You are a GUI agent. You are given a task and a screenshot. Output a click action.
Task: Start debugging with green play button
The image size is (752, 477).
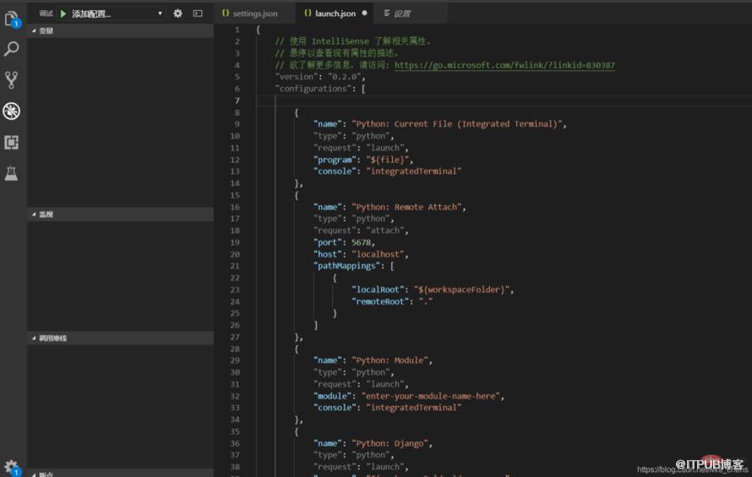pos(63,14)
